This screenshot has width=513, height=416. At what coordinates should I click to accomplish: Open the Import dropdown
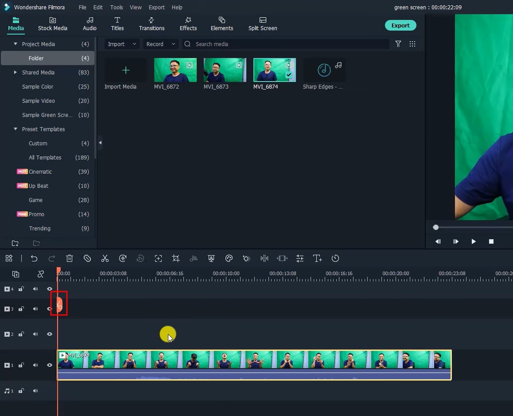point(122,44)
